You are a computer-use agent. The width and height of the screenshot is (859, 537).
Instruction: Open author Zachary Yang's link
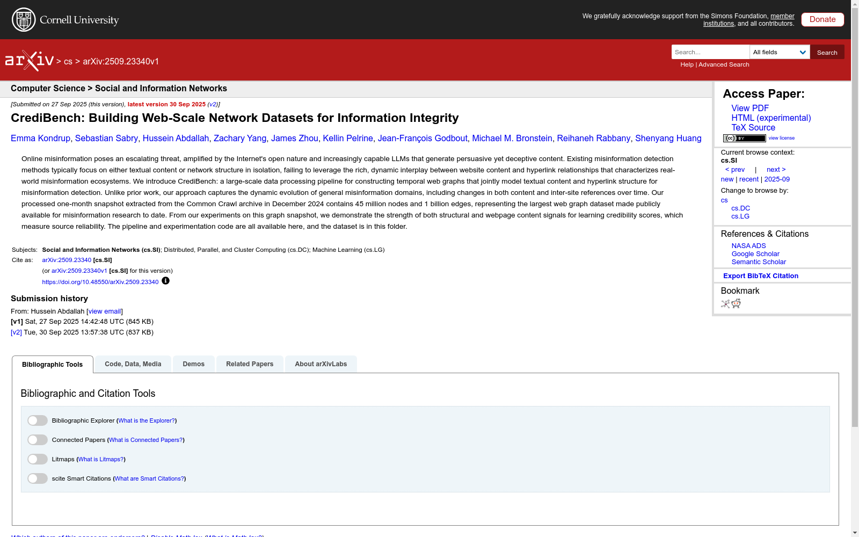[x=240, y=139]
